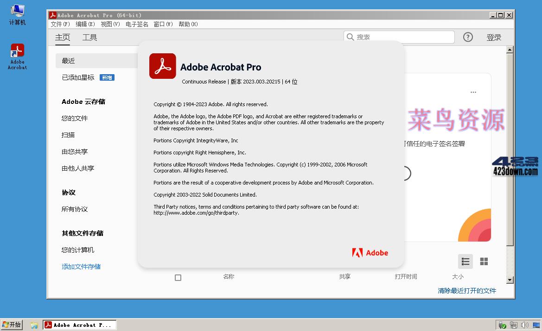
Task: Open the 计算机 desktop icon
Action: point(17,10)
